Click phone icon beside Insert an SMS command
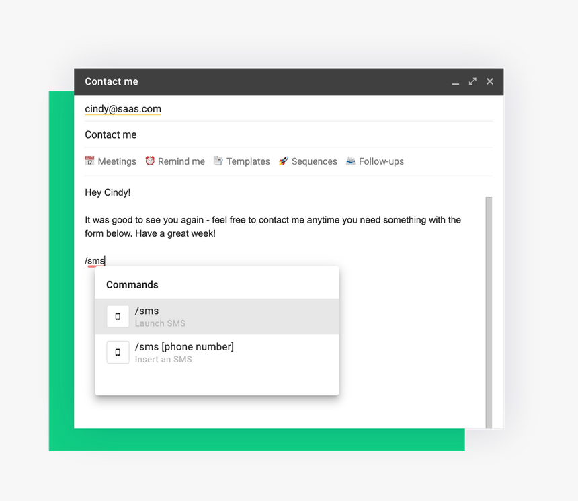Viewport: 578px width, 501px height. click(x=118, y=352)
